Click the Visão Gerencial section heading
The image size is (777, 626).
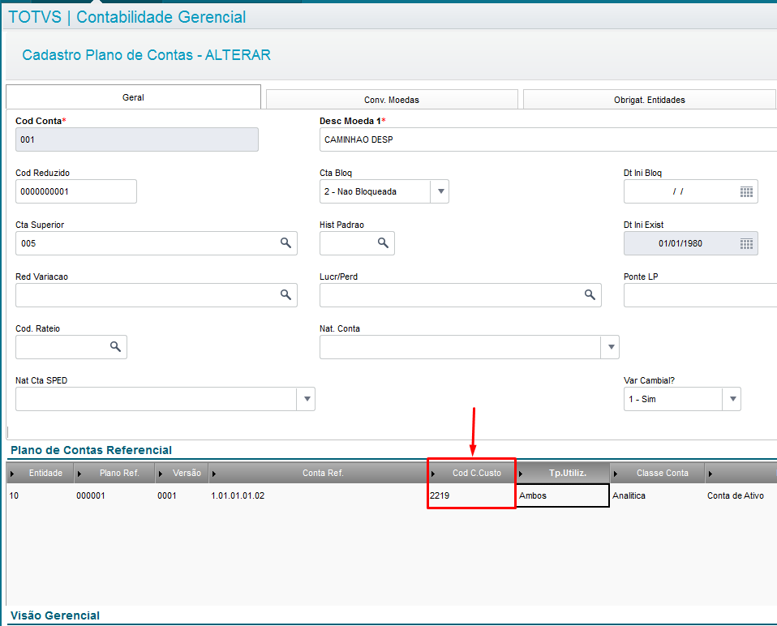click(x=55, y=615)
